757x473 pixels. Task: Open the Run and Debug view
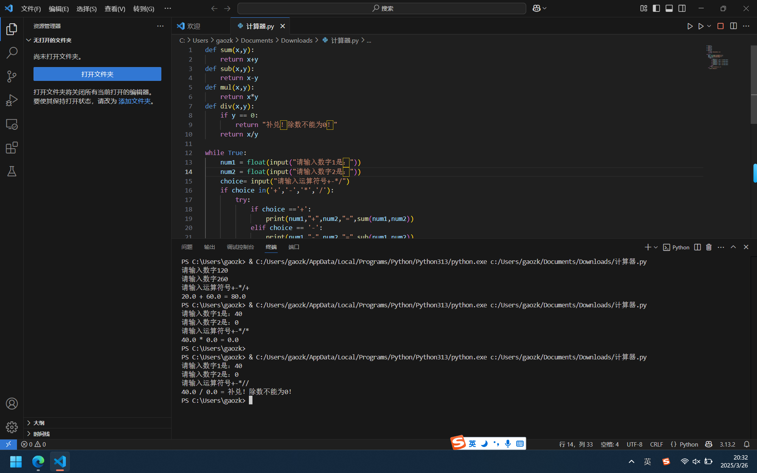12,100
